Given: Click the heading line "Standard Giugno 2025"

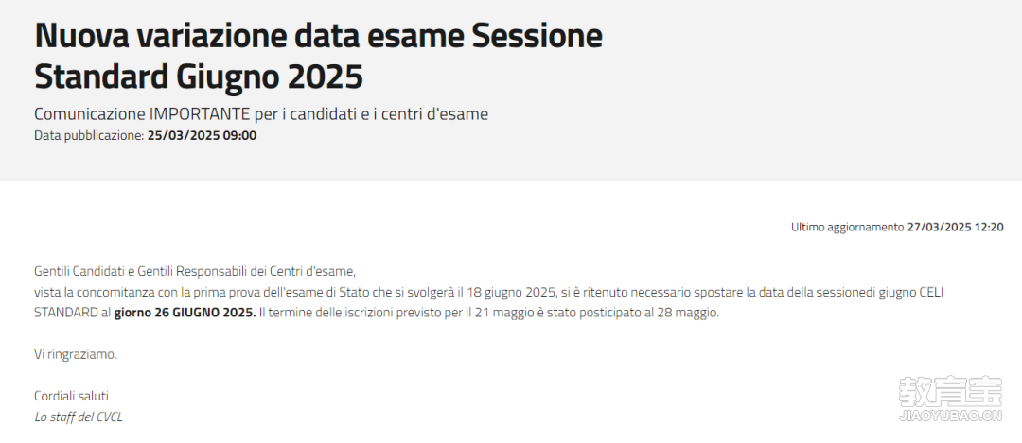Looking at the screenshot, I should [x=199, y=77].
